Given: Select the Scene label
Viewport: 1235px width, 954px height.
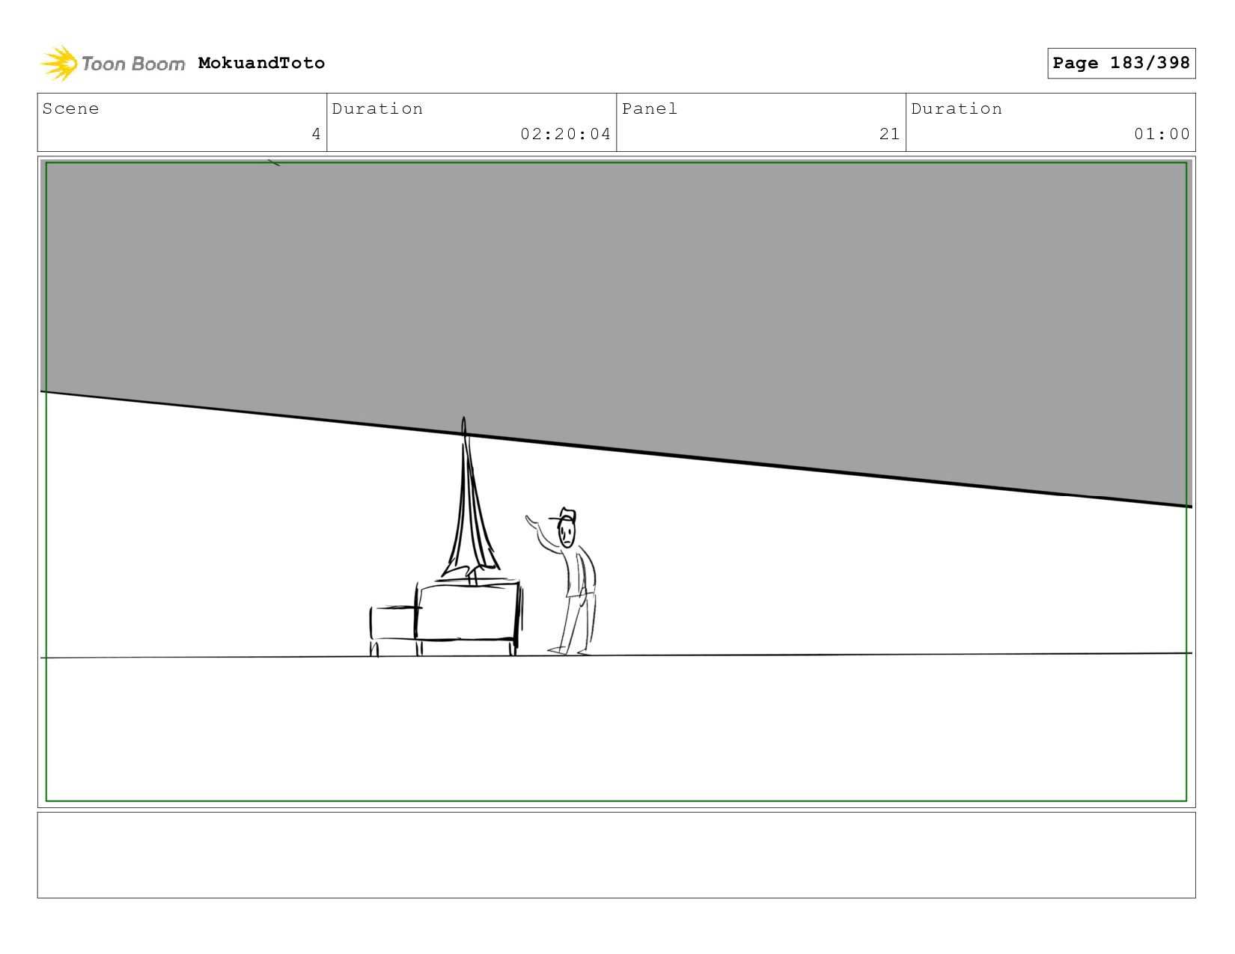Looking at the screenshot, I should (70, 108).
